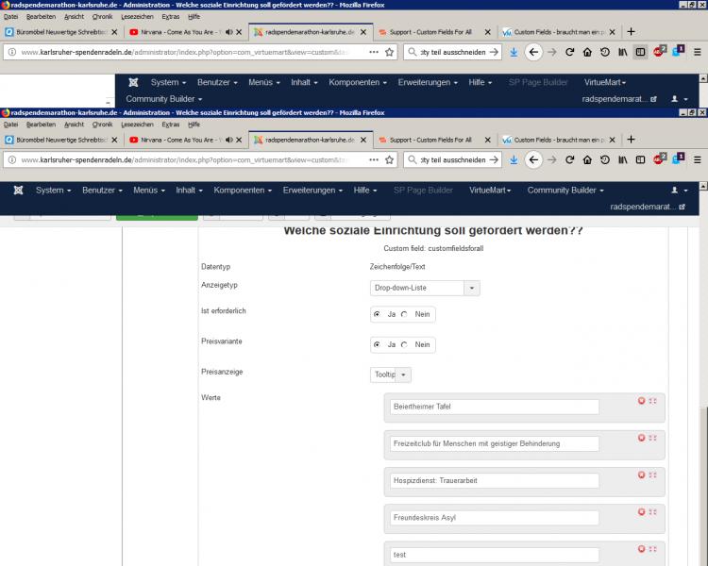Screen dimensions: 708x566
Task: Delete the Hospizdienst: Trauerarbeit entry
Action: [x=642, y=474]
